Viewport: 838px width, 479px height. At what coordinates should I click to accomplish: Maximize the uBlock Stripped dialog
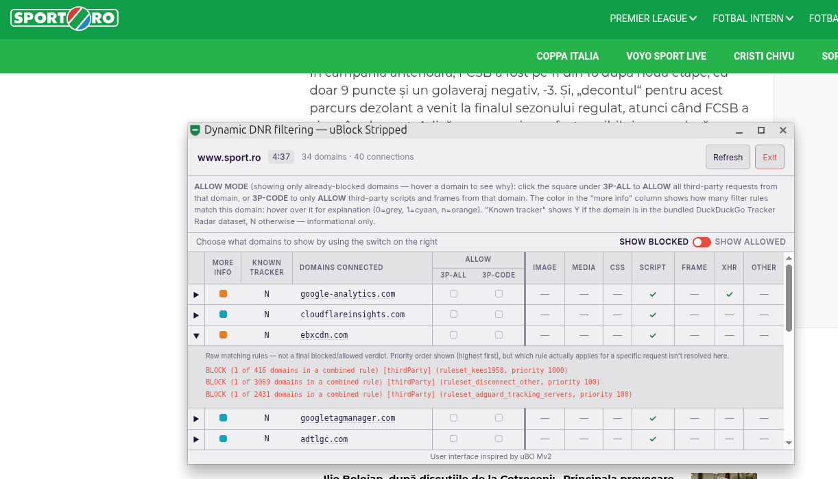point(761,130)
